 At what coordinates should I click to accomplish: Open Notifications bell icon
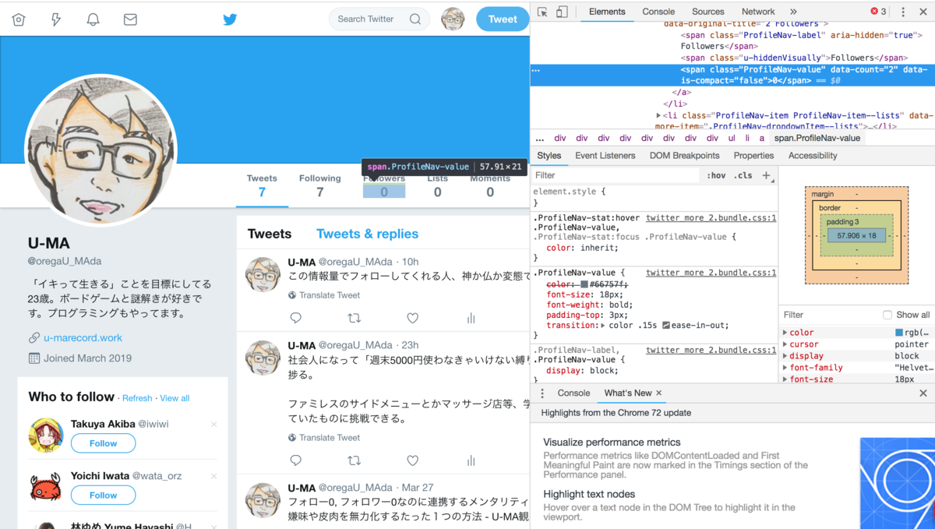[x=93, y=19]
